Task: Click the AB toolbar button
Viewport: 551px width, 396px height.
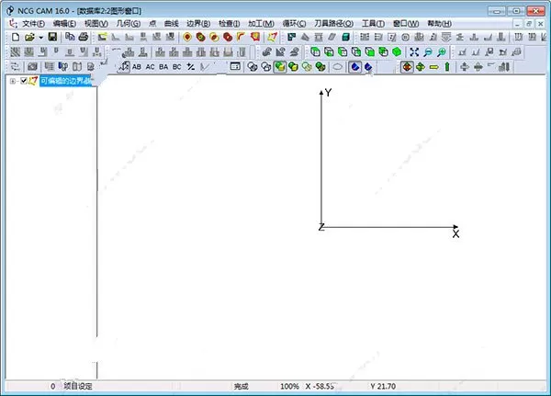Action: pyautogui.click(x=137, y=67)
